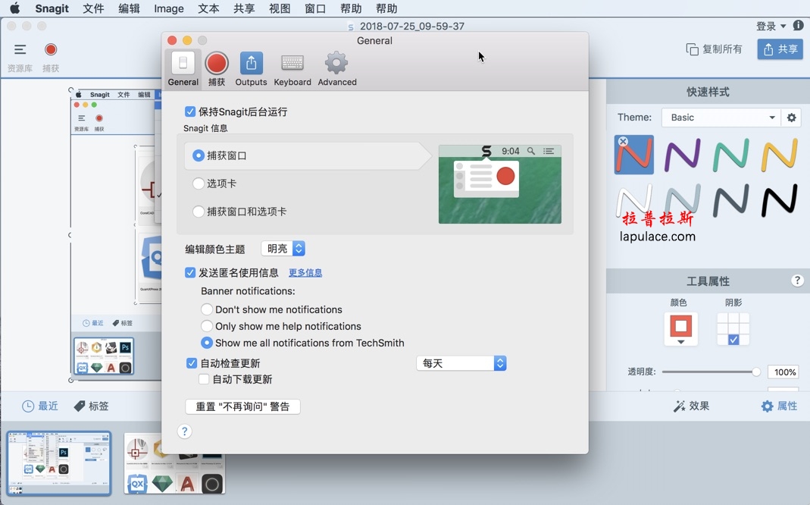Click the 更多信息 link
Image resolution: width=810 pixels, height=505 pixels.
305,272
